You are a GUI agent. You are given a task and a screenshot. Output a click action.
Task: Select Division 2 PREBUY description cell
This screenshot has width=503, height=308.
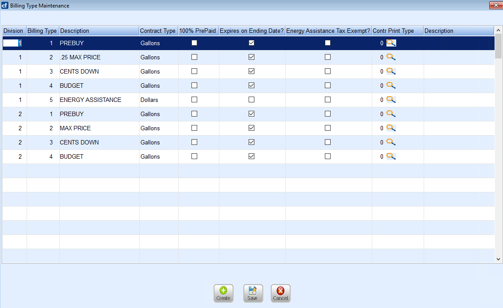[99, 114]
